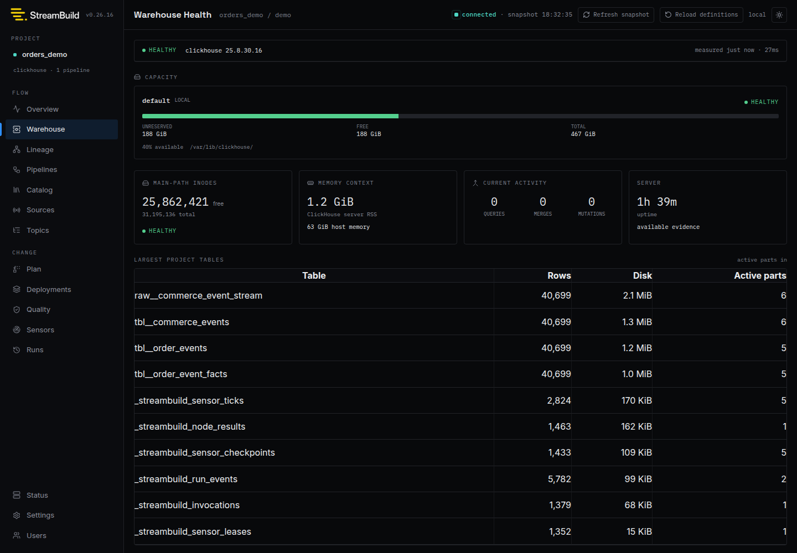This screenshot has height=553, width=797.
Task: Select _streambuild_sensor_leases table name
Action: coord(193,531)
